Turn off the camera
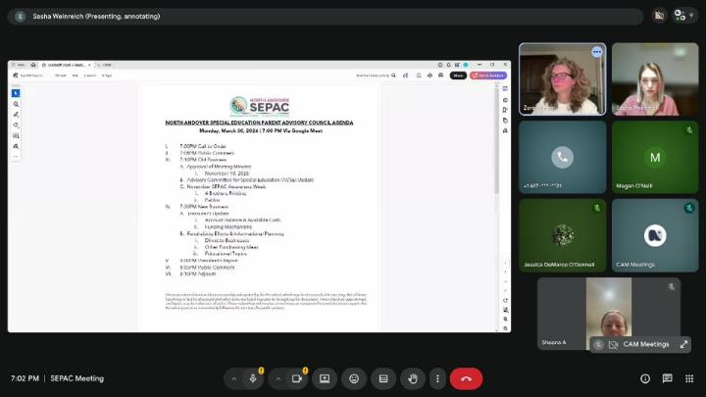The image size is (706, 397). [x=298, y=378]
